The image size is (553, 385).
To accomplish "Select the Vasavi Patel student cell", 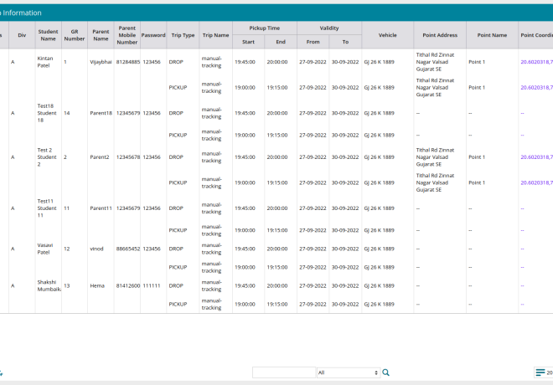I will (x=48, y=249).
